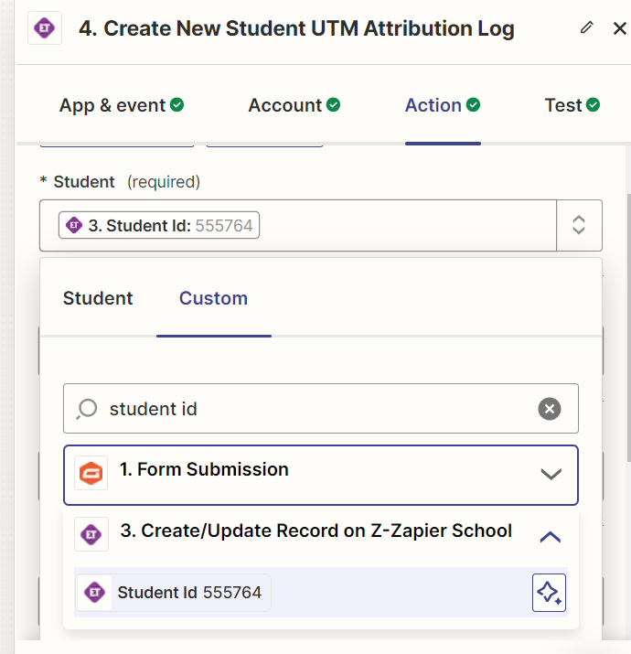Screen dimensions: 631x654
Task: Switch to the Custom tab in the dropdown
Action: tap(213, 298)
